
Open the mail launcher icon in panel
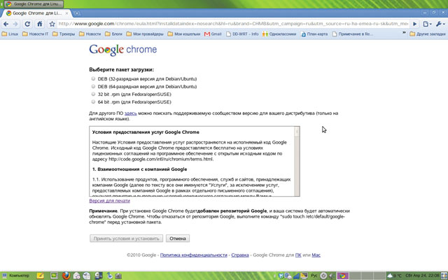[x=76, y=276]
